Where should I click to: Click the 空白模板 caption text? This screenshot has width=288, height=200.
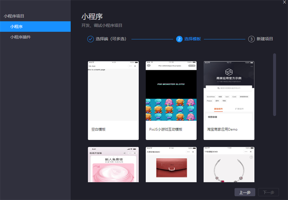coord(98,129)
